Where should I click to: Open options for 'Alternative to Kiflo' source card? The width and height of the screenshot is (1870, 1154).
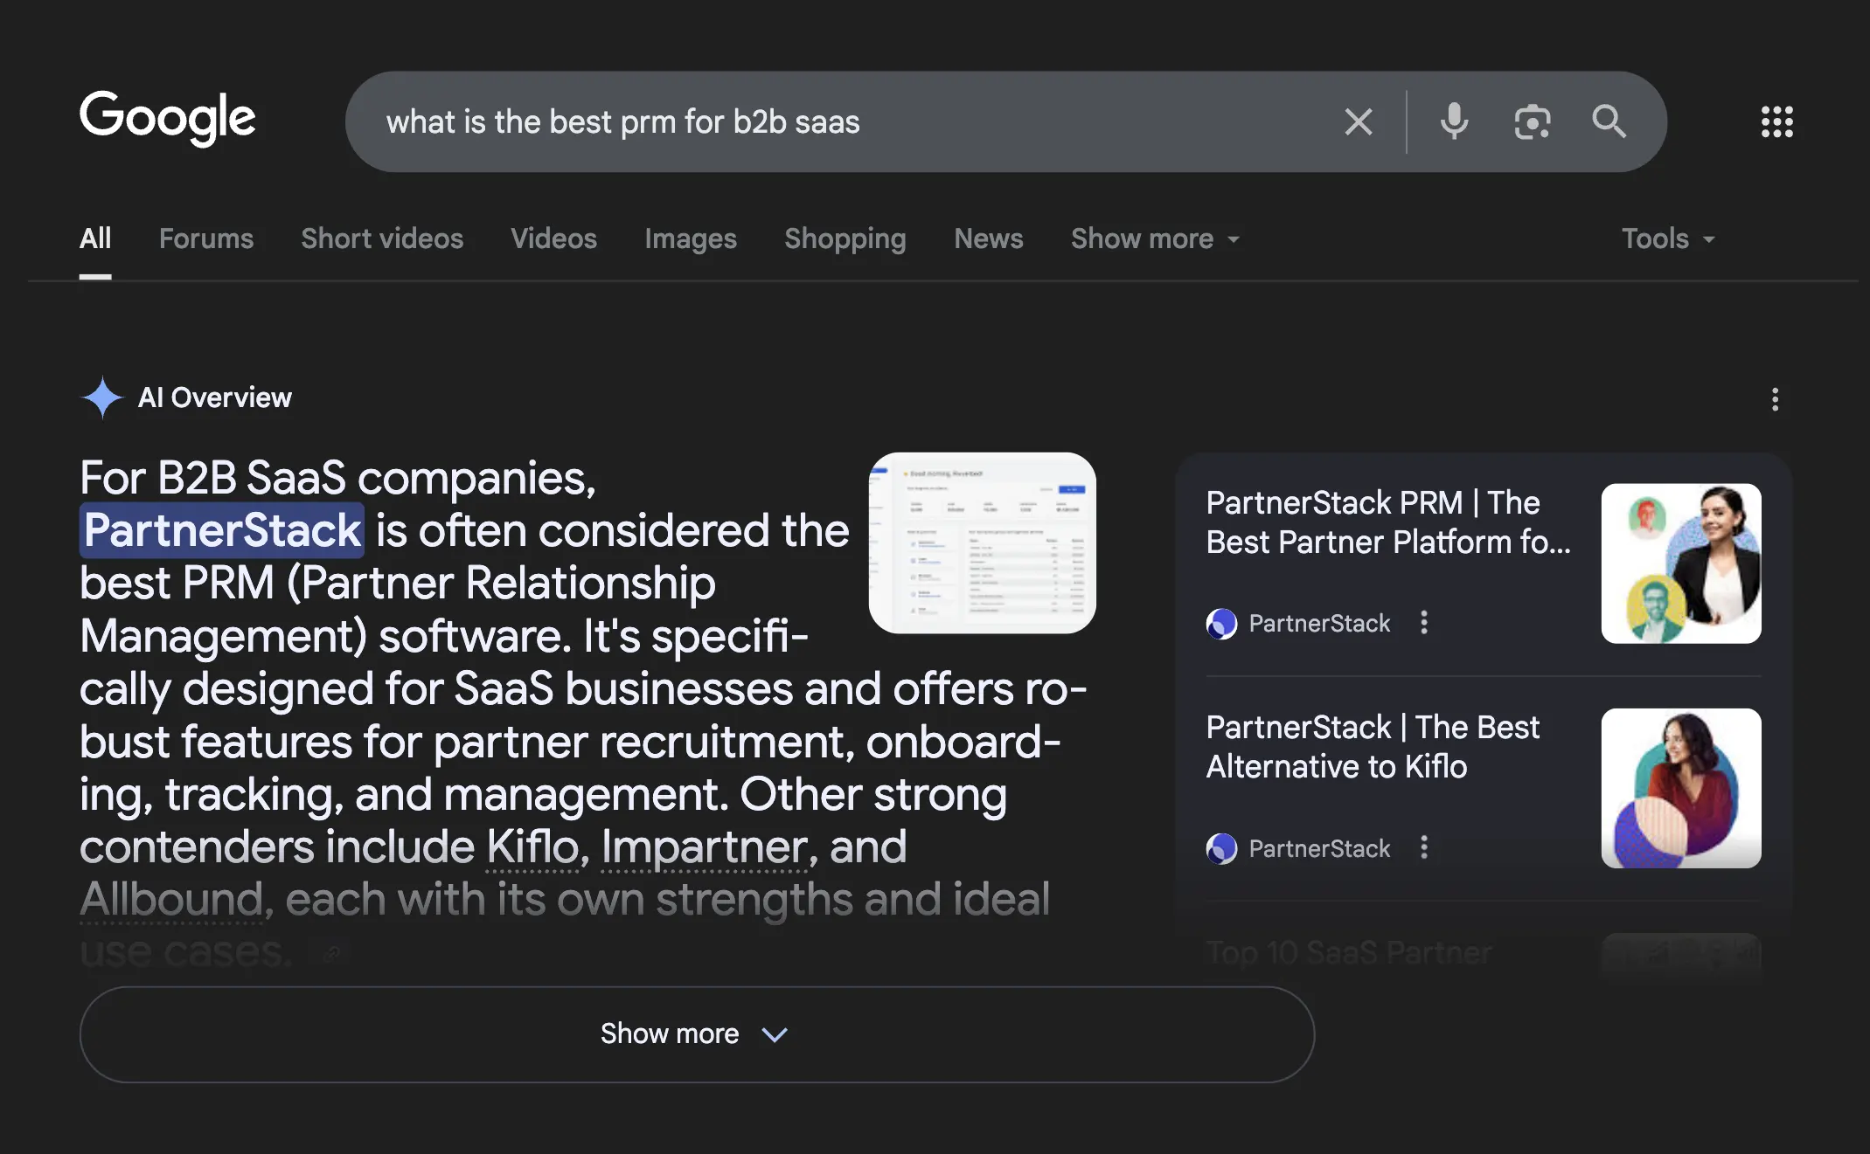[x=1424, y=847]
